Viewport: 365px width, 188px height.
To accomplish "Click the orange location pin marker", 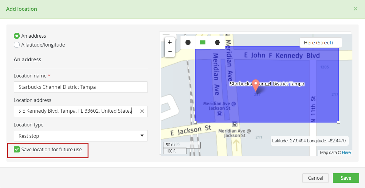I will pos(256,86).
